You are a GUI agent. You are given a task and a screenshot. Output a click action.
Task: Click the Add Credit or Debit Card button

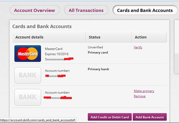(x=110, y=117)
